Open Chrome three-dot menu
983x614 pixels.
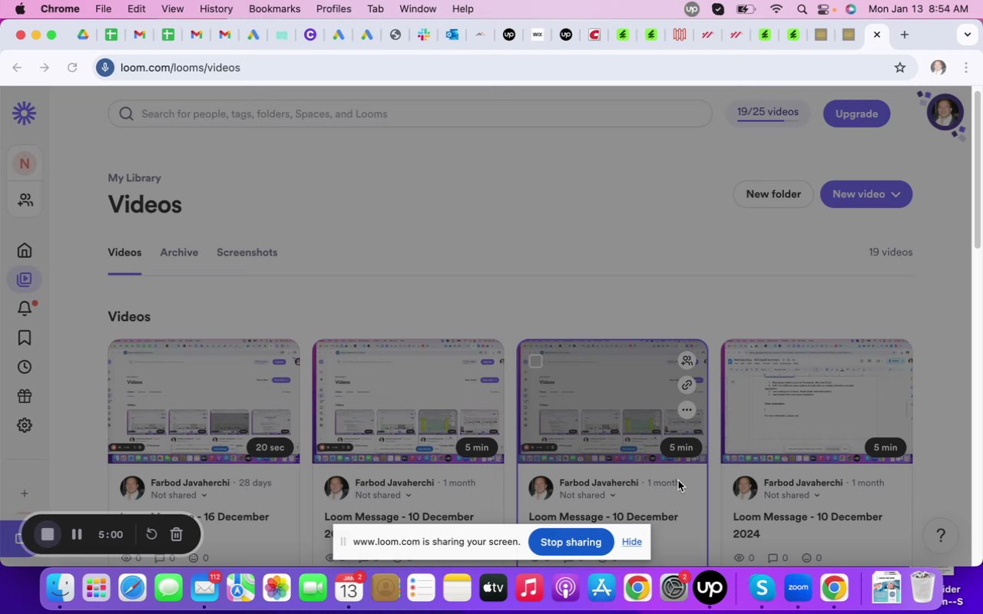click(x=966, y=68)
